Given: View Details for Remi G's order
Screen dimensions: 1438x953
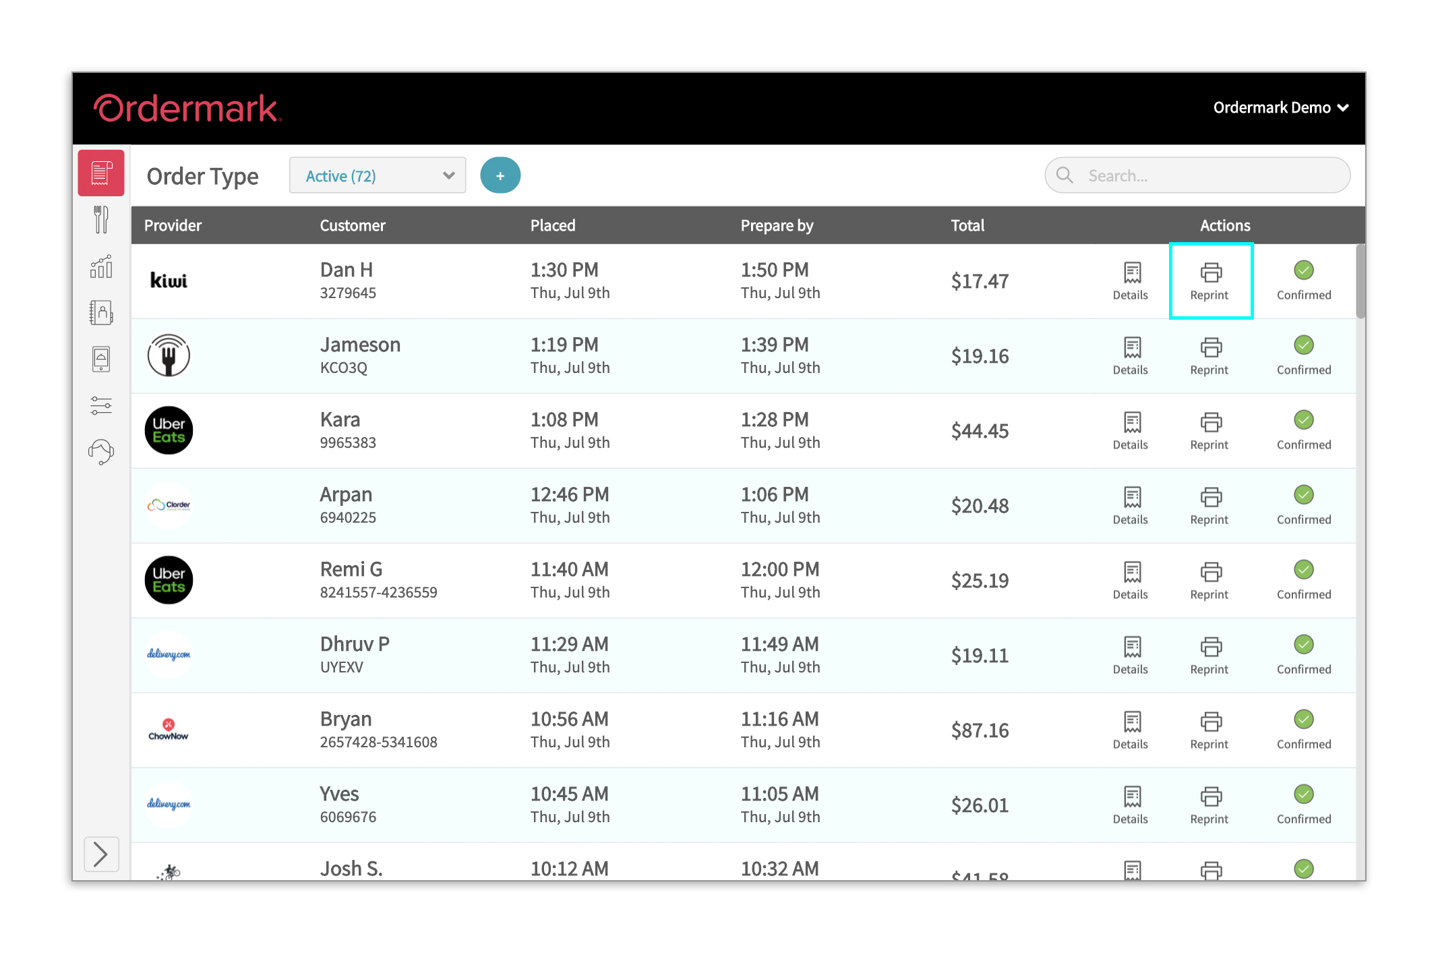Looking at the screenshot, I should click(1131, 580).
